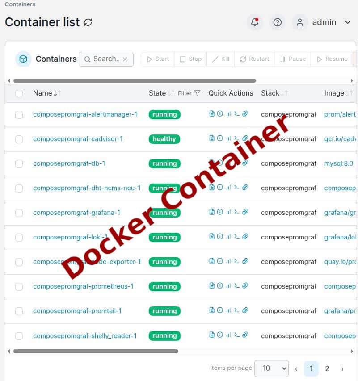Sort the table by Name column
Screen dimensions: 358x381
[43, 93]
